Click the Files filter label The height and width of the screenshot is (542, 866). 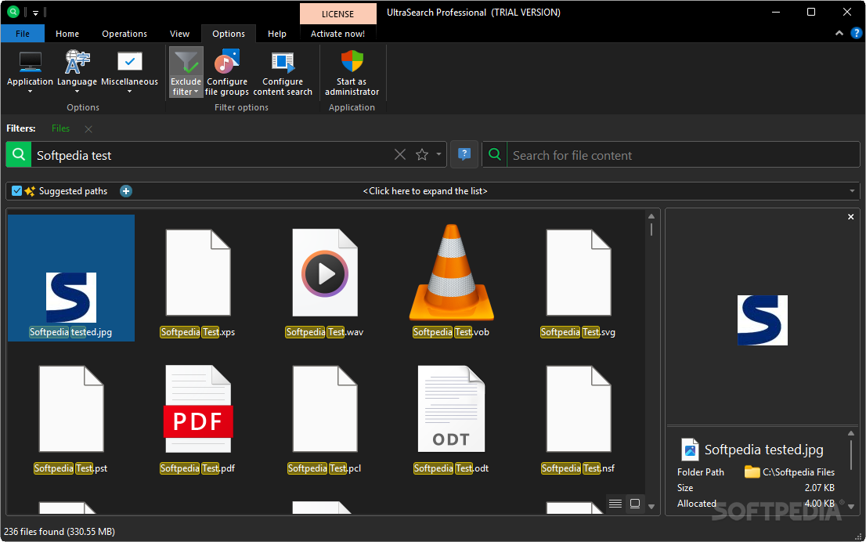point(61,128)
